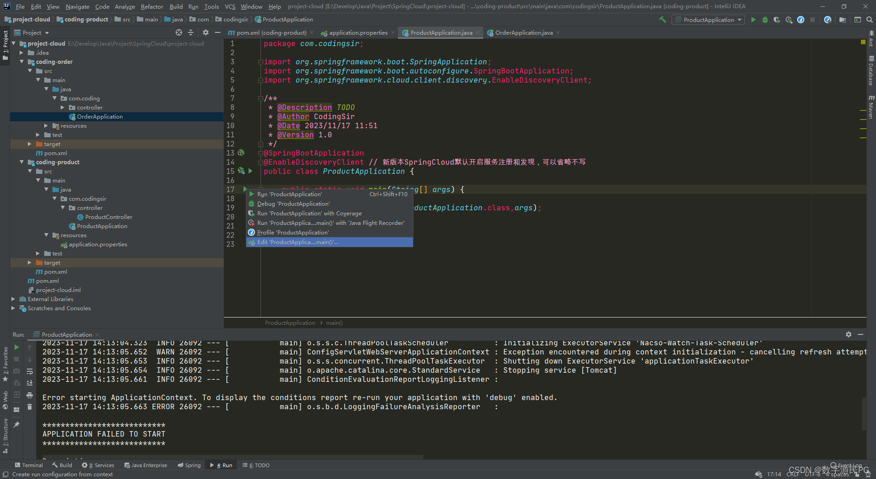This screenshot has width=876, height=479.
Task: Open the VCS menu in the menu bar
Action: point(230,6)
